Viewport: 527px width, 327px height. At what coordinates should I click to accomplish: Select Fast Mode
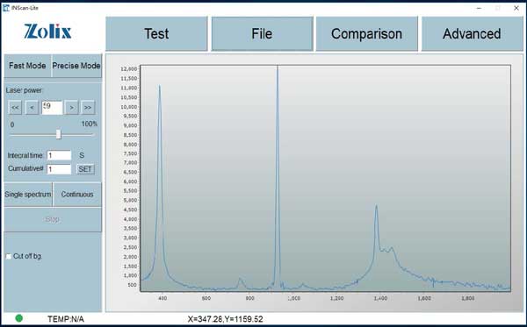(27, 66)
